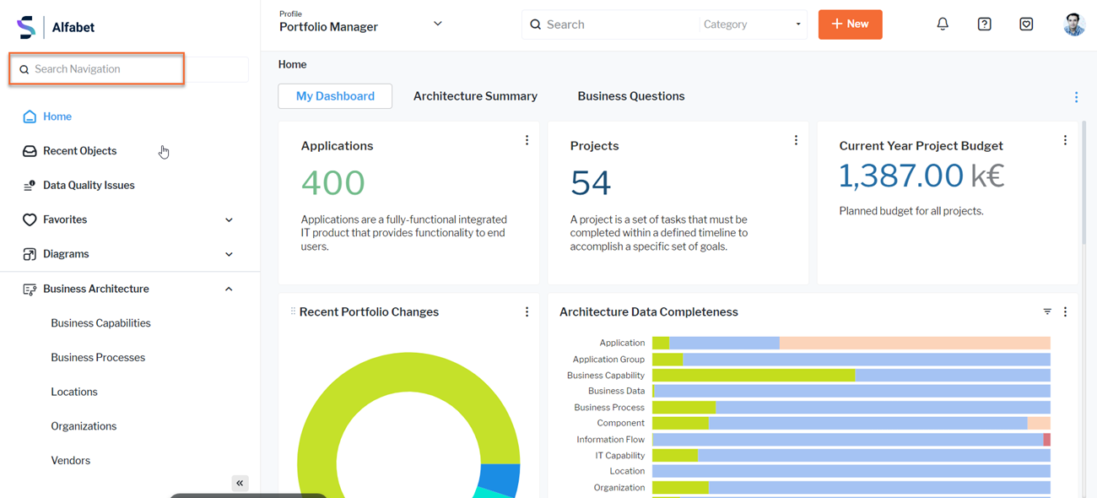Open the help question mark icon
Viewport: 1097px width, 498px height.
tap(984, 24)
